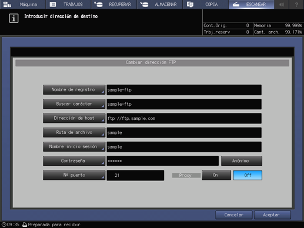Image resolution: width=304 pixels, height=228 pixels.
Task: Click the file path field
Action: pyautogui.click(x=184, y=133)
